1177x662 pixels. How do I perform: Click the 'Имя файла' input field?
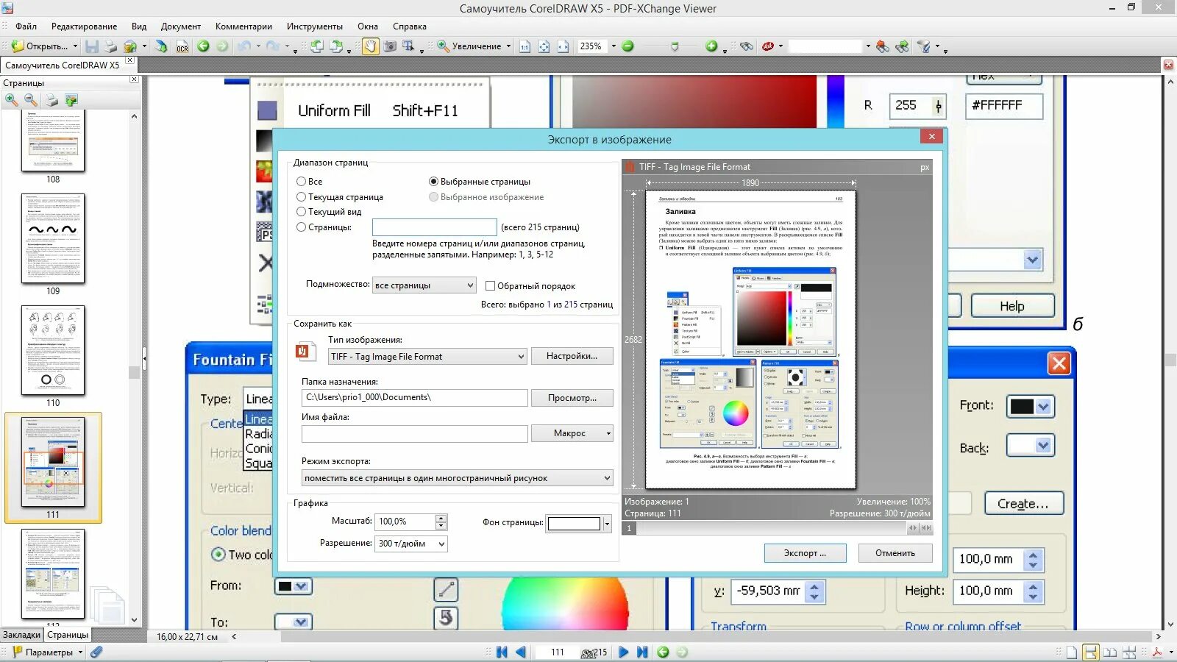(x=414, y=434)
